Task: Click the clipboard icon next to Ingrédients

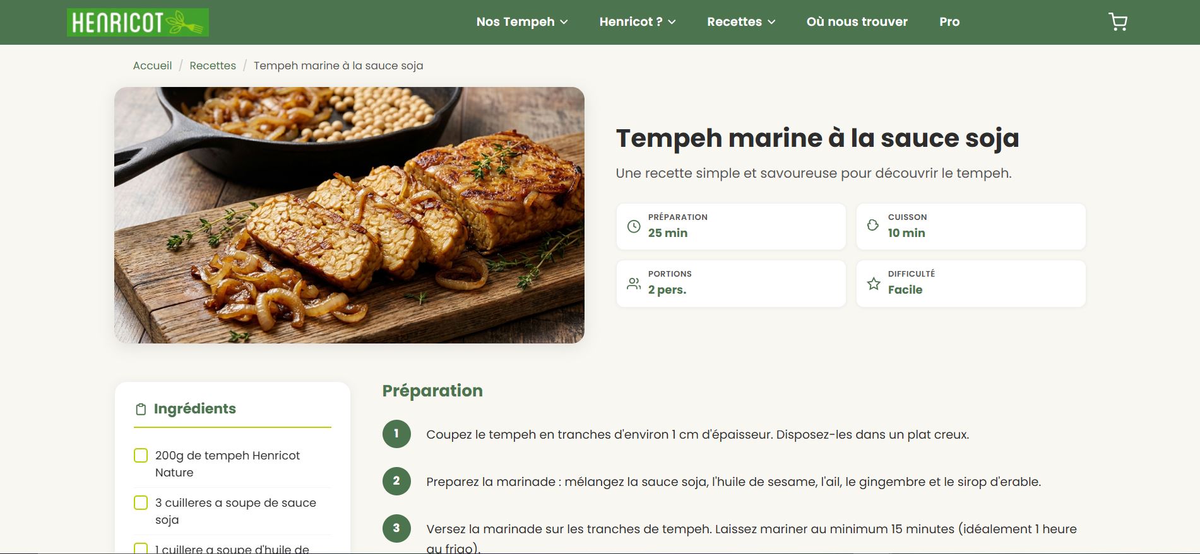Action: point(141,410)
